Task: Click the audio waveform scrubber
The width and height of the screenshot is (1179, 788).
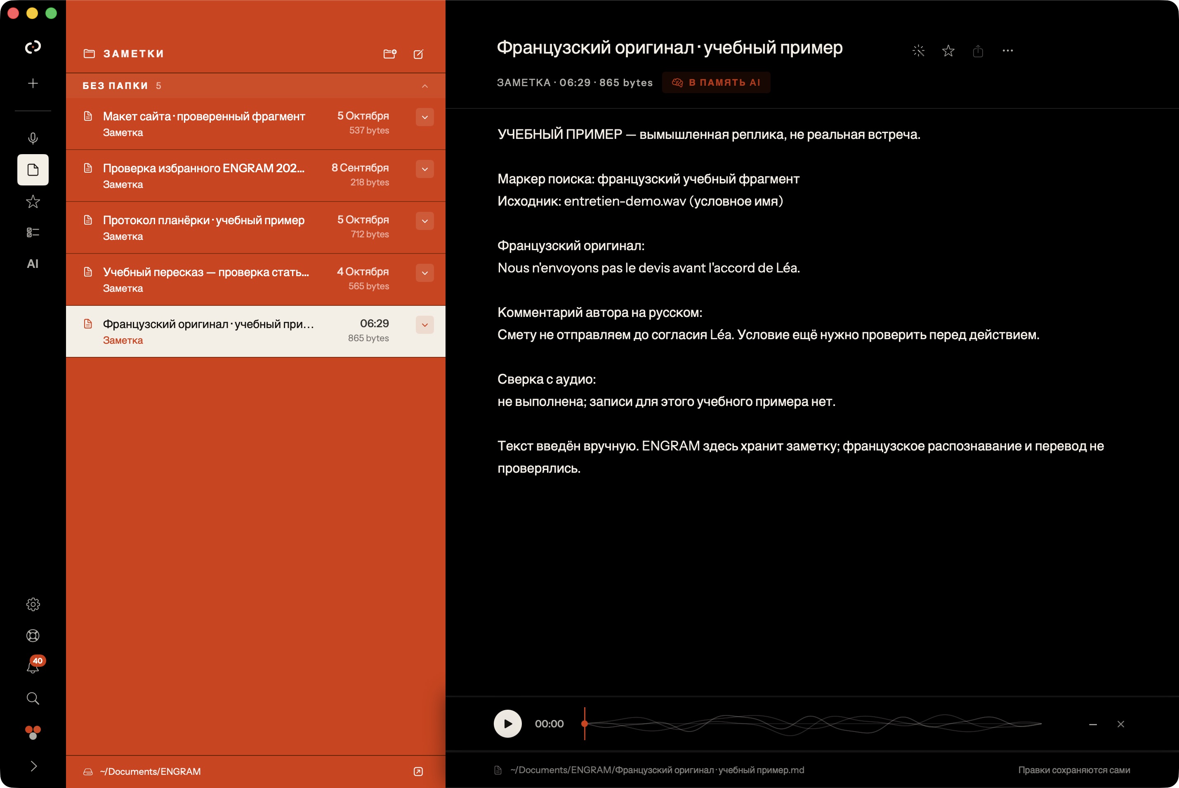Action: click(x=812, y=724)
